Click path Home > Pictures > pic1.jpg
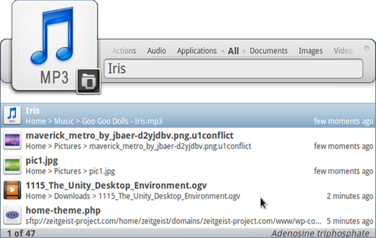This screenshot has width=376, height=238. point(70,171)
